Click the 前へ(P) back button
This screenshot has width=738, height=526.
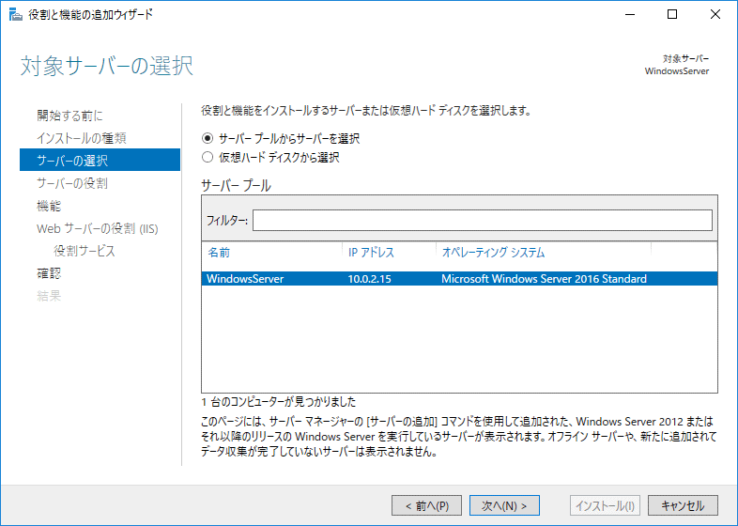pos(426,505)
